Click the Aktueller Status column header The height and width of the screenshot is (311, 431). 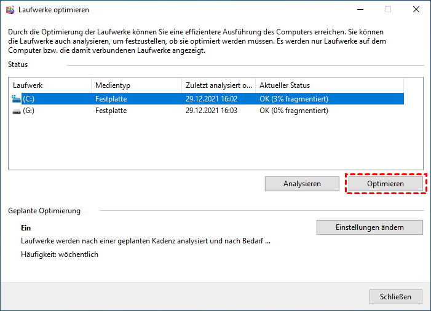pos(329,85)
